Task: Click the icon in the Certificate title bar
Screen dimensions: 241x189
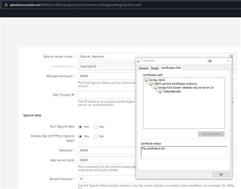Action: (x=209, y=61)
